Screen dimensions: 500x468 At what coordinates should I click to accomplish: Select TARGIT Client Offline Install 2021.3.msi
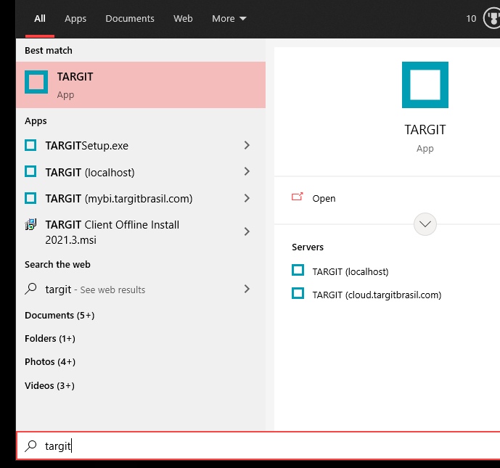click(112, 232)
